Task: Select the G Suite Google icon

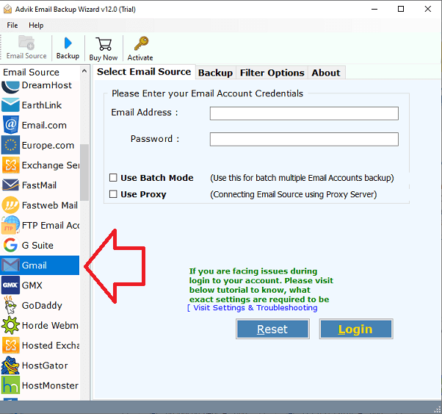Action: tap(10, 245)
